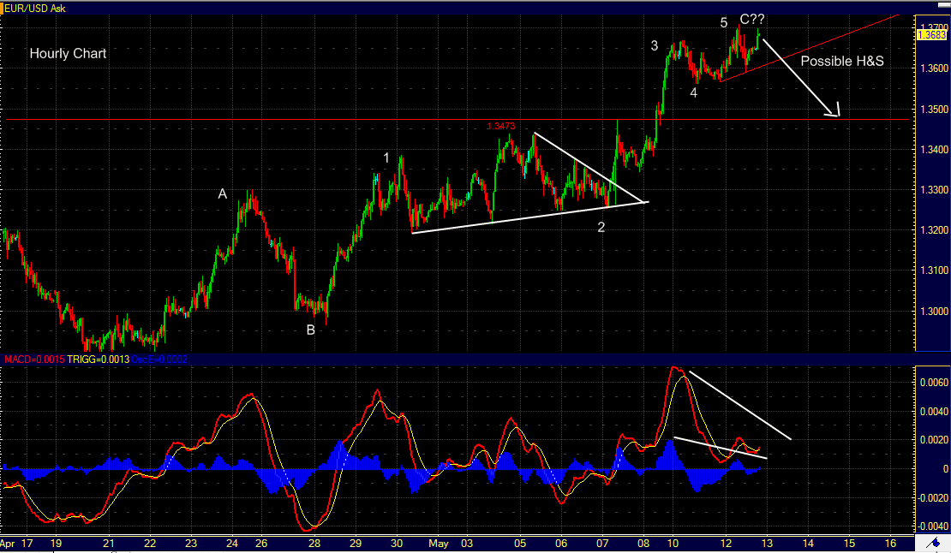Click the OscE=0.0002 readout
The image size is (951, 553).
(158, 360)
